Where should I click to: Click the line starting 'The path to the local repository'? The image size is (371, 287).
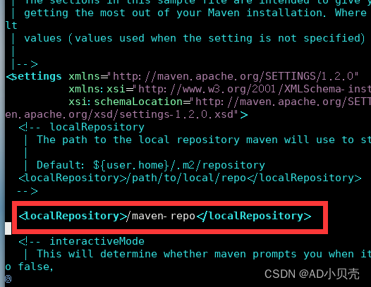pyautogui.click(x=204, y=140)
